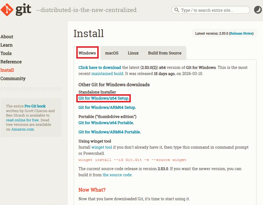The image size is (263, 205).
Task: Open the Release Notes for version 2.53.0
Action: (x=241, y=33)
